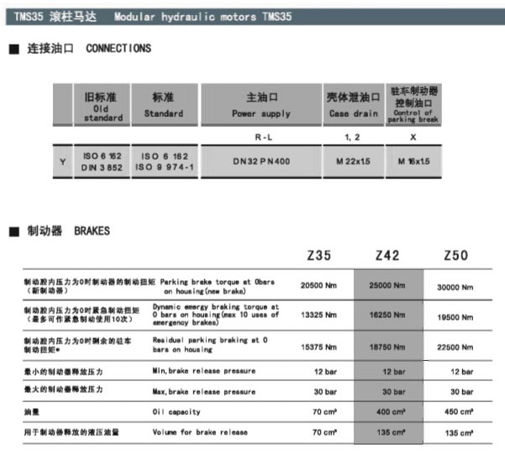Select the TMS35 Modular hydraulic motors title bar
Image resolution: width=505 pixels, height=466 pixels.
pyautogui.click(x=252, y=16)
